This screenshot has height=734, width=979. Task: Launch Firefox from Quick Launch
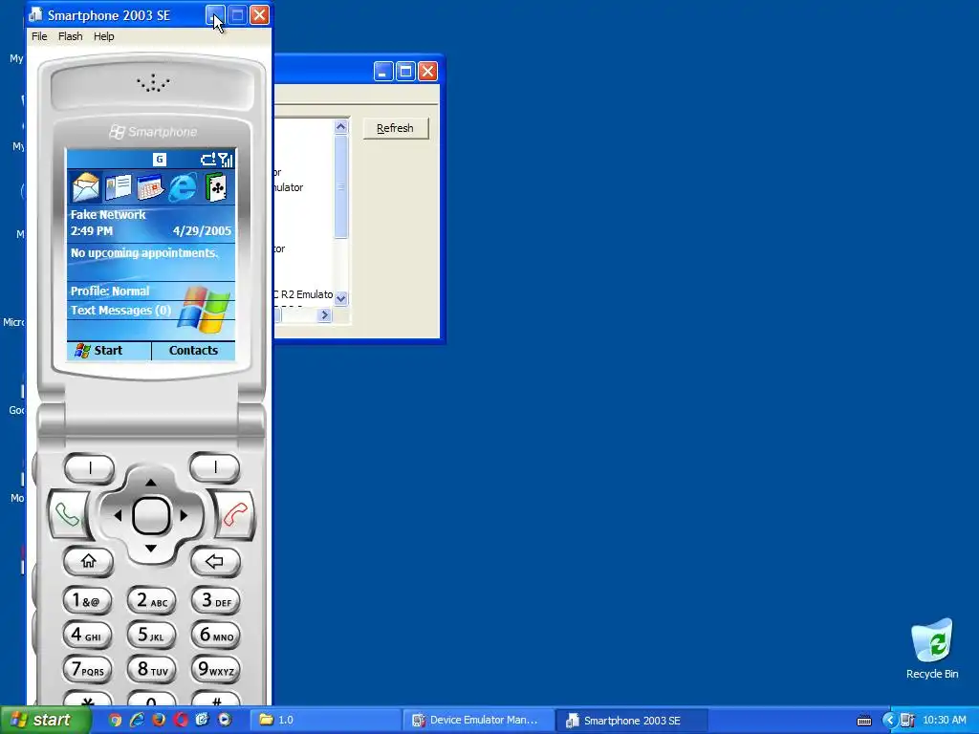pyautogui.click(x=159, y=720)
